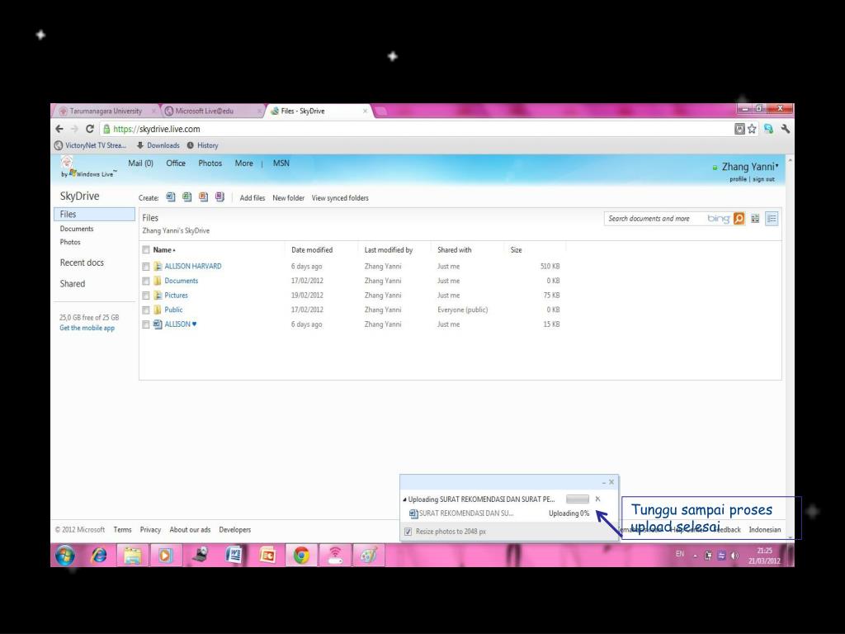Open History bookmark

[203, 145]
